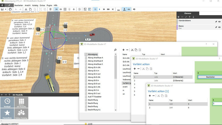Click the plus crosshair icon in toolbar

[x=74, y=10]
